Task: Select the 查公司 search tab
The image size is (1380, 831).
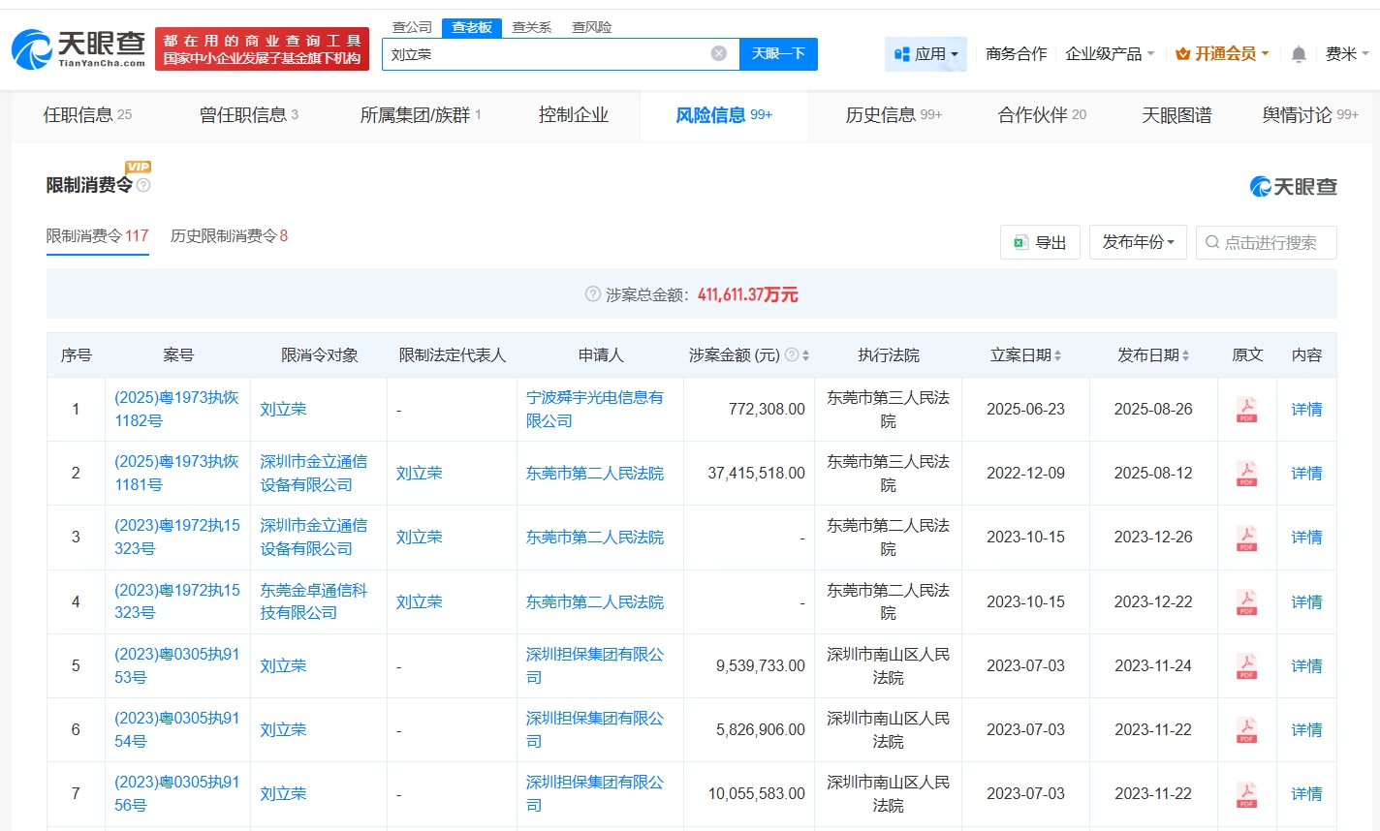Action: click(412, 27)
